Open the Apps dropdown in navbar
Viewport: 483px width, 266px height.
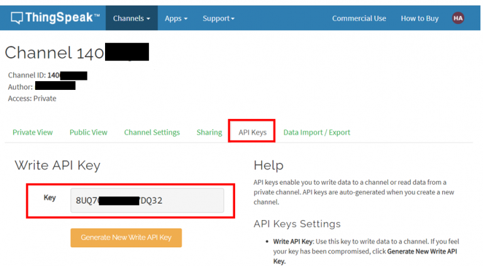[176, 18]
